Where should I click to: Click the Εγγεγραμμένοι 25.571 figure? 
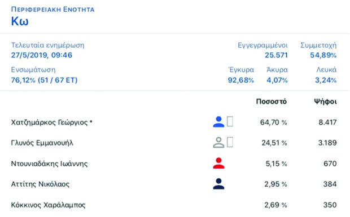click(x=276, y=55)
